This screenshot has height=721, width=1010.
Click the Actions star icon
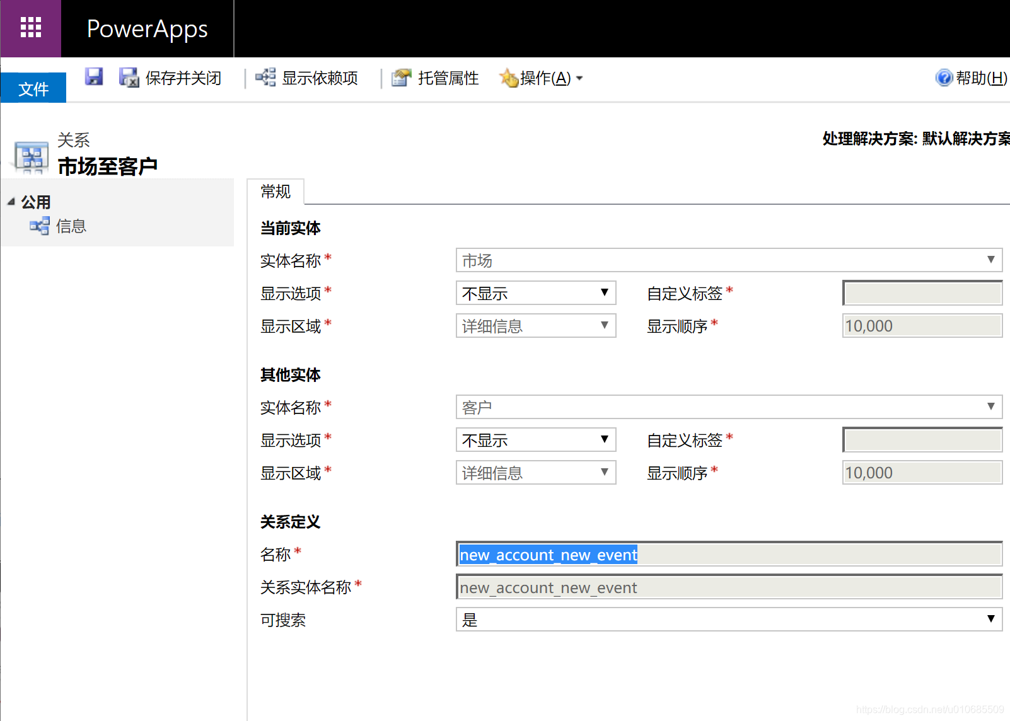point(509,78)
